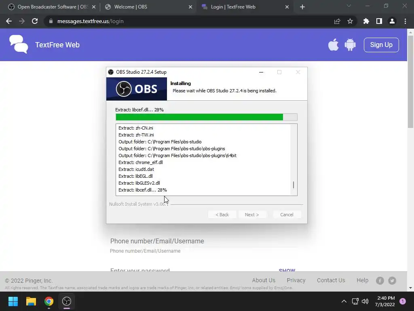Open the Chrome tab search chevron

[349, 6]
